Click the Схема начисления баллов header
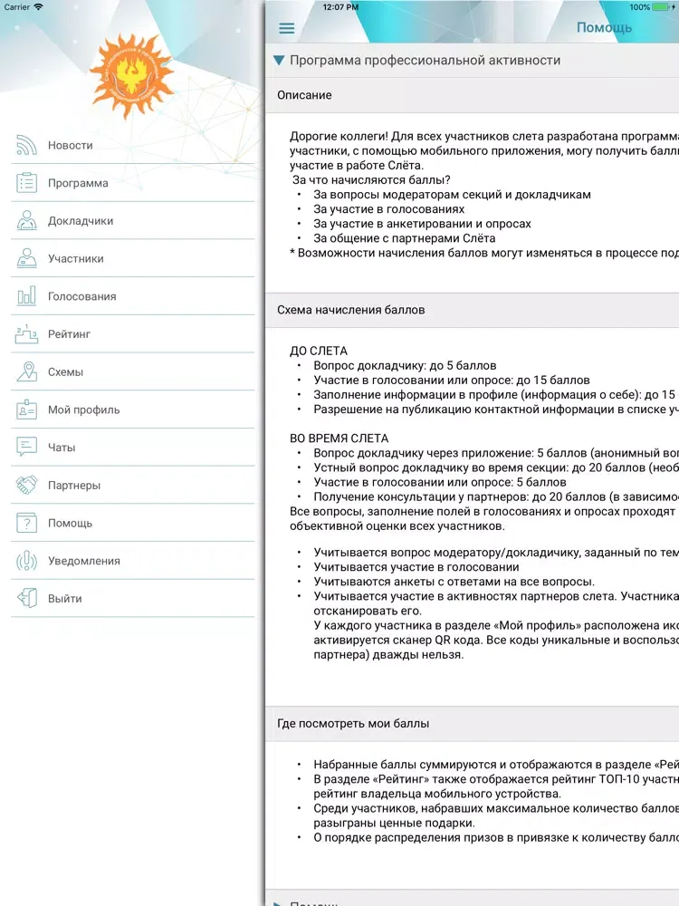 point(473,310)
